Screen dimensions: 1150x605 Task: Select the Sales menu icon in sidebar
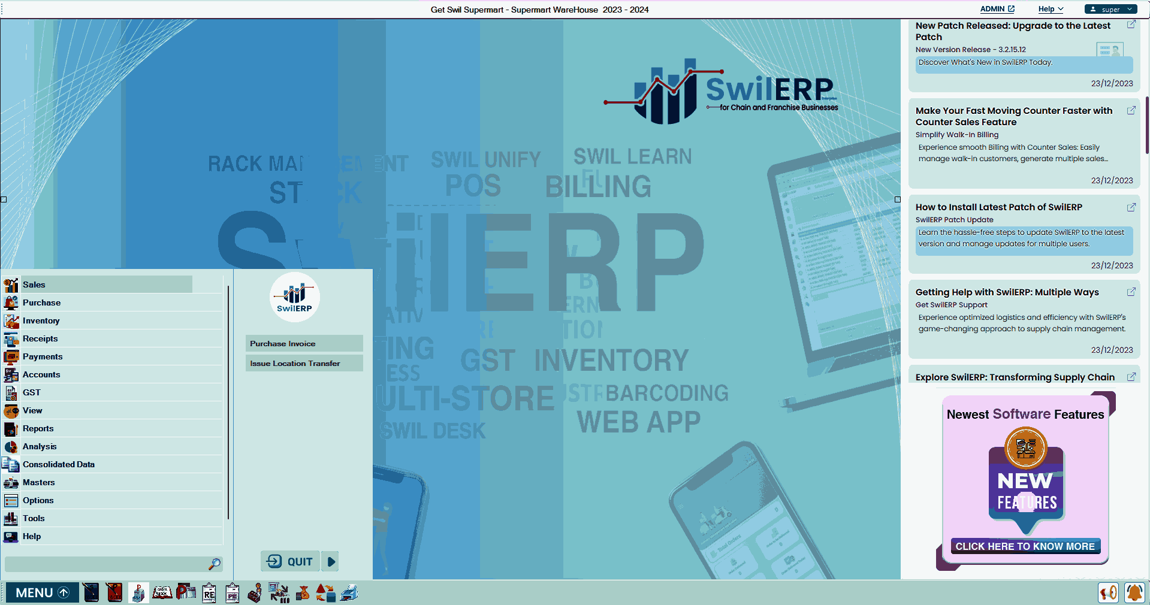pyautogui.click(x=11, y=285)
